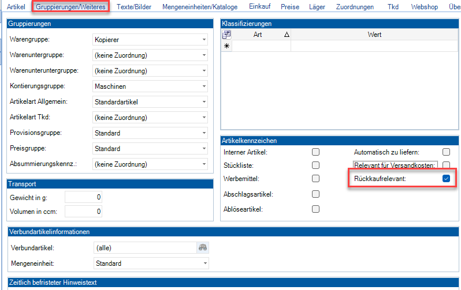Image resolution: width=461 pixels, height=290 pixels.
Task: Enable the Interner Artikel checkbox
Action: 315,152
